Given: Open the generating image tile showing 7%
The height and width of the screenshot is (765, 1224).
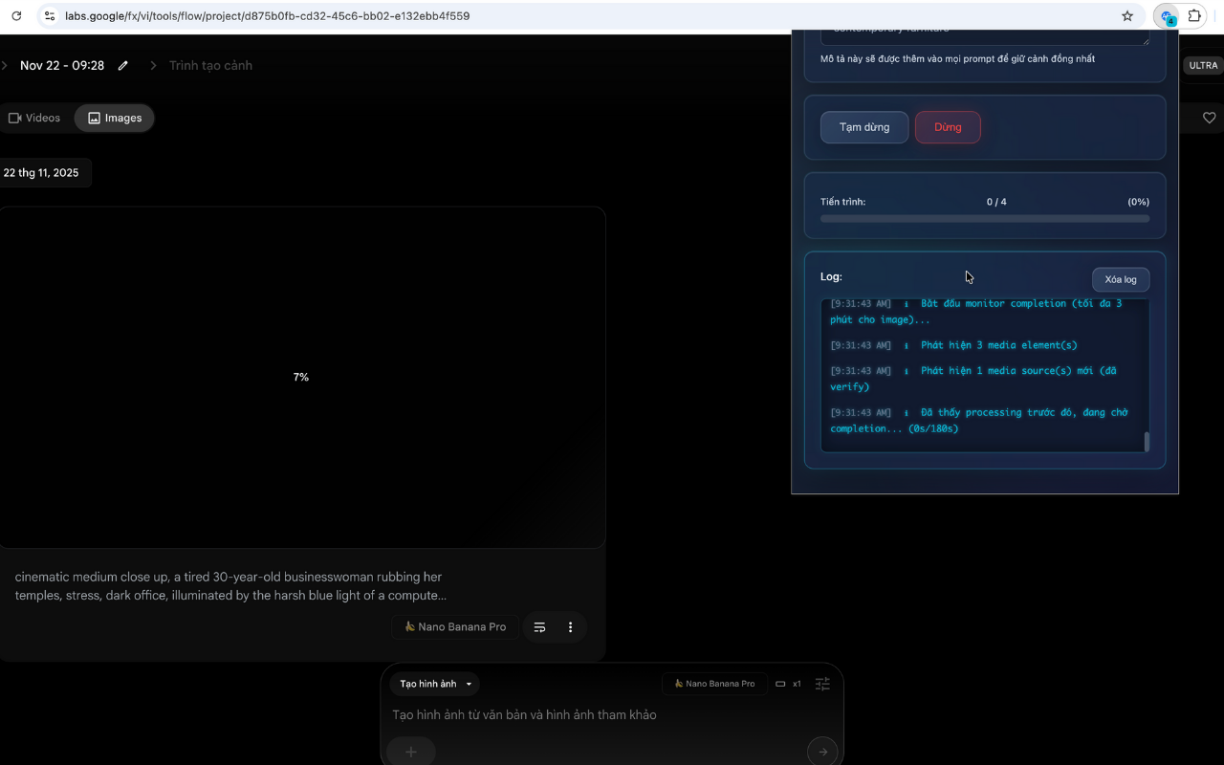Looking at the screenshot, I should pyautogui.click(x=302, y=378).
